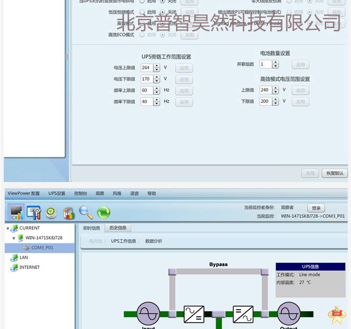
Task: Increase 高效模式 下限值 with up arrow
Action: tap(276, 99)
